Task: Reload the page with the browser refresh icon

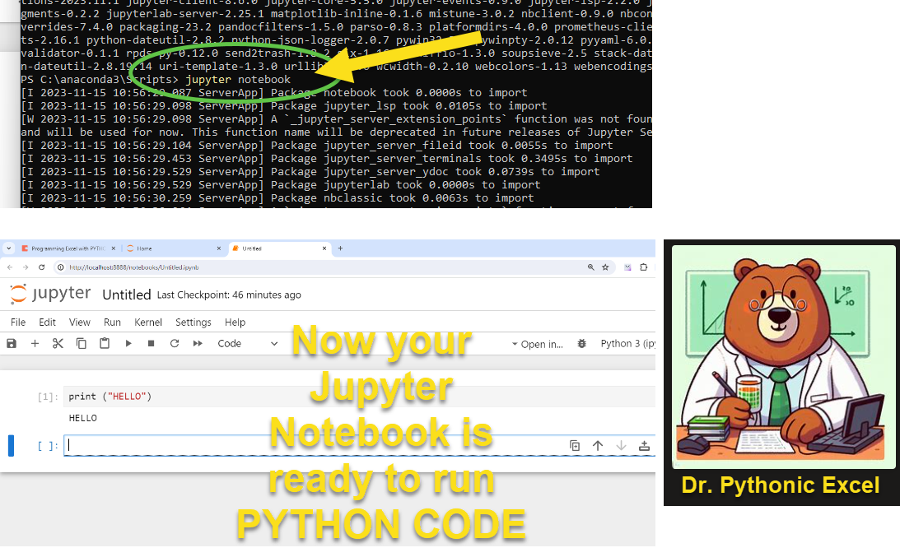Action: click(x=41, y=267)
